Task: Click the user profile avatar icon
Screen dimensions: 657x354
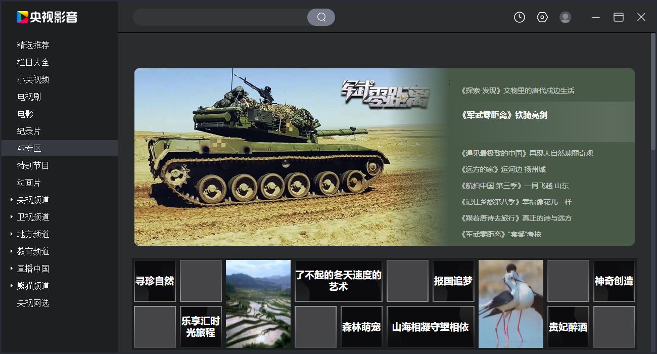Action: [565, 17]
